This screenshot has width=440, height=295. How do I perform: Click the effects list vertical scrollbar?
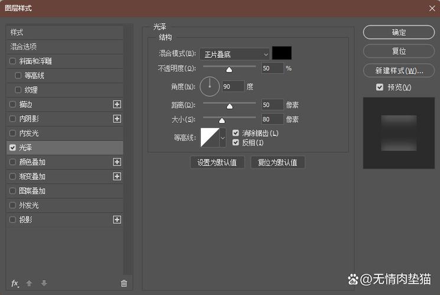[128, 150]
